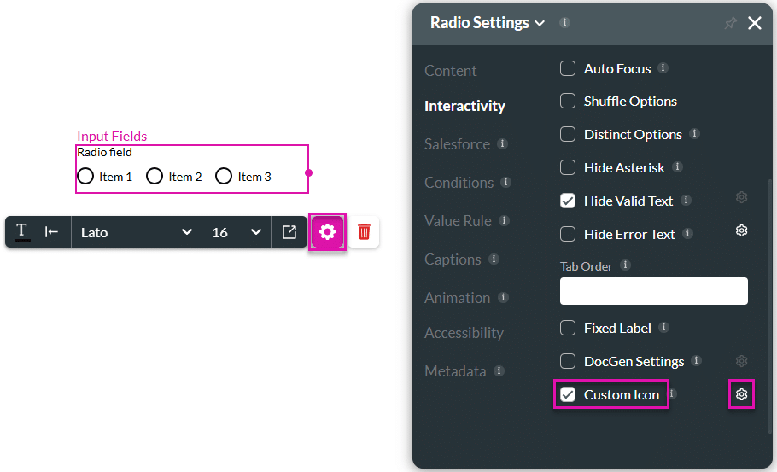This screenshot has width=777, height=472.
Task: Click the Tab Order input field
Action: [x=653, y=291]
